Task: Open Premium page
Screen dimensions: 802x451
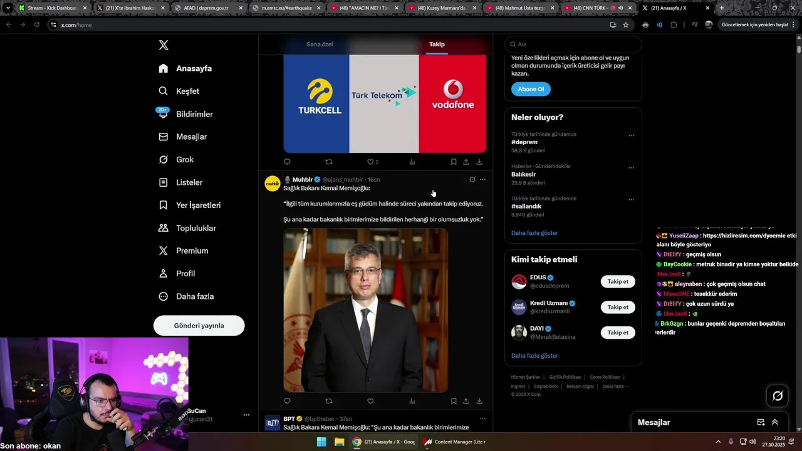Action: (x=184, y=251)
